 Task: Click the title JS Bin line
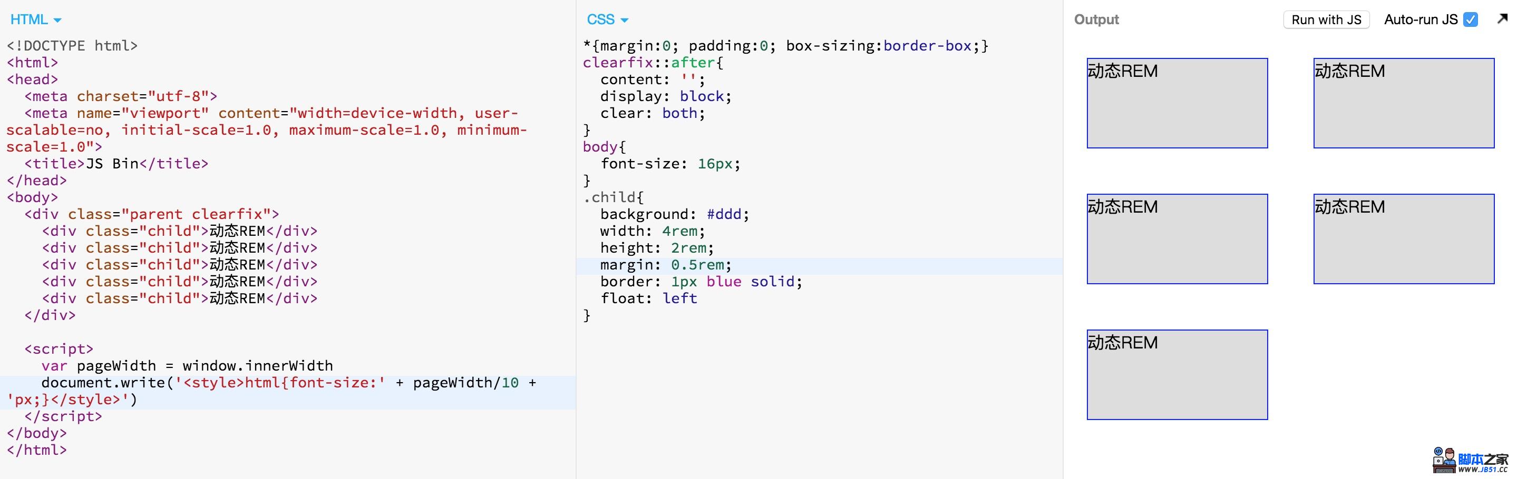(116, 163)
